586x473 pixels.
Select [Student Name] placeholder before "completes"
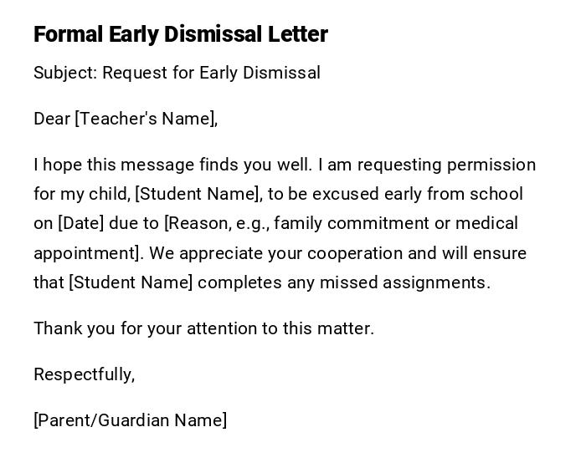point(131,282)
